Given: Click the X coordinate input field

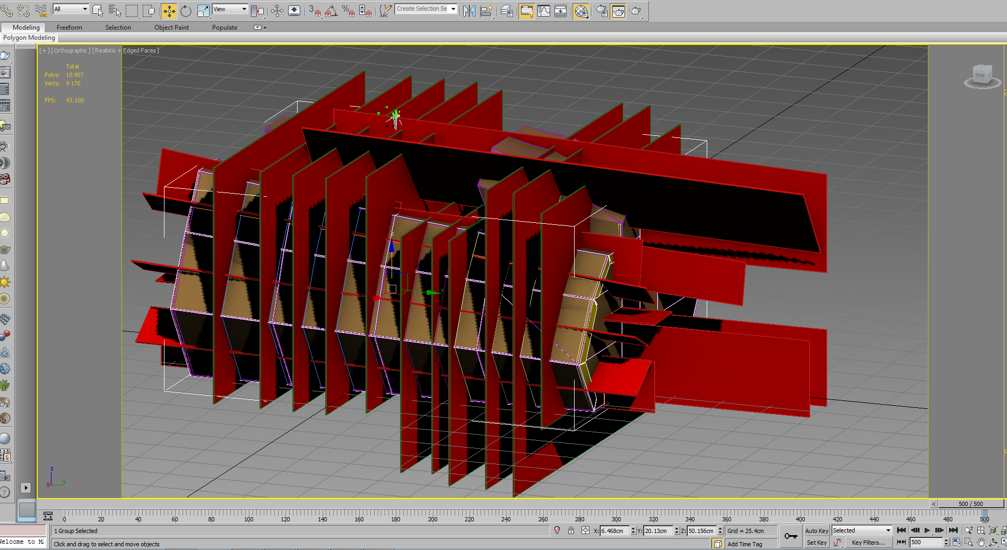Looking at the screenshot, I should coord(614,531).
